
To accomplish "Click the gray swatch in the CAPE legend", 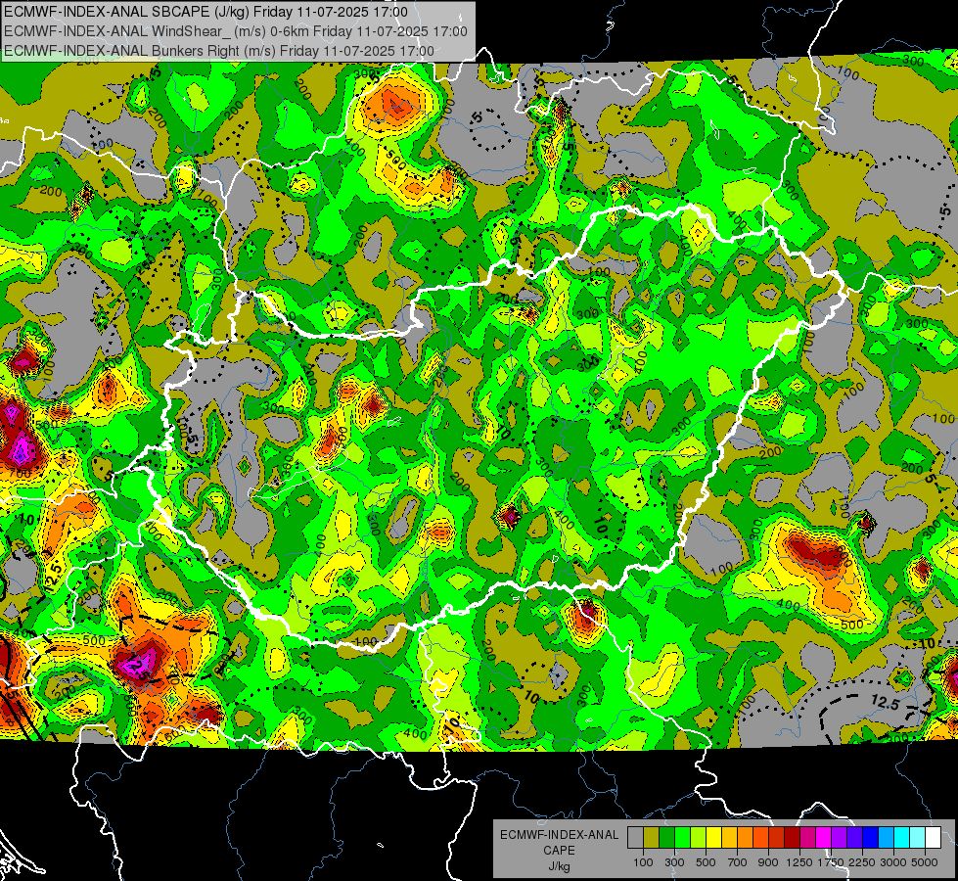I will [x=635, y=837].
